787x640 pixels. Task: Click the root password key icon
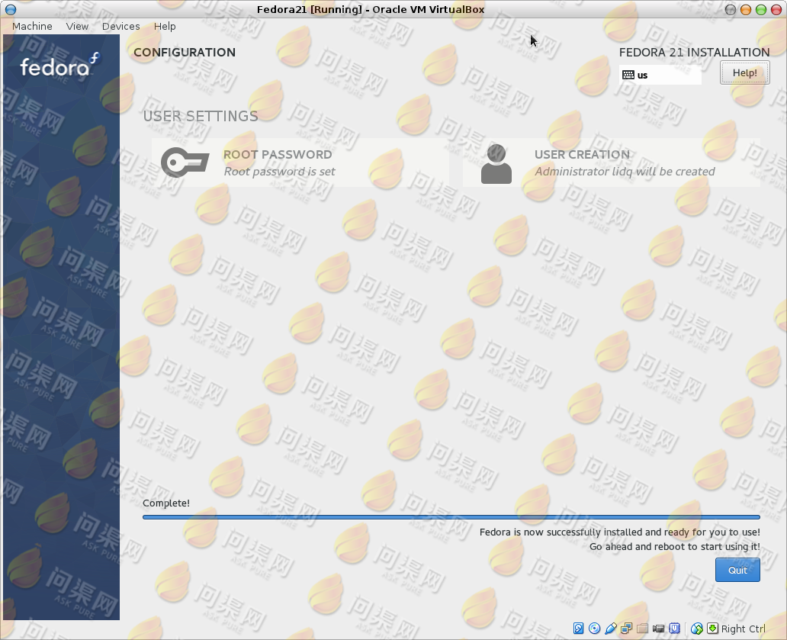click(x=185, y=162)
